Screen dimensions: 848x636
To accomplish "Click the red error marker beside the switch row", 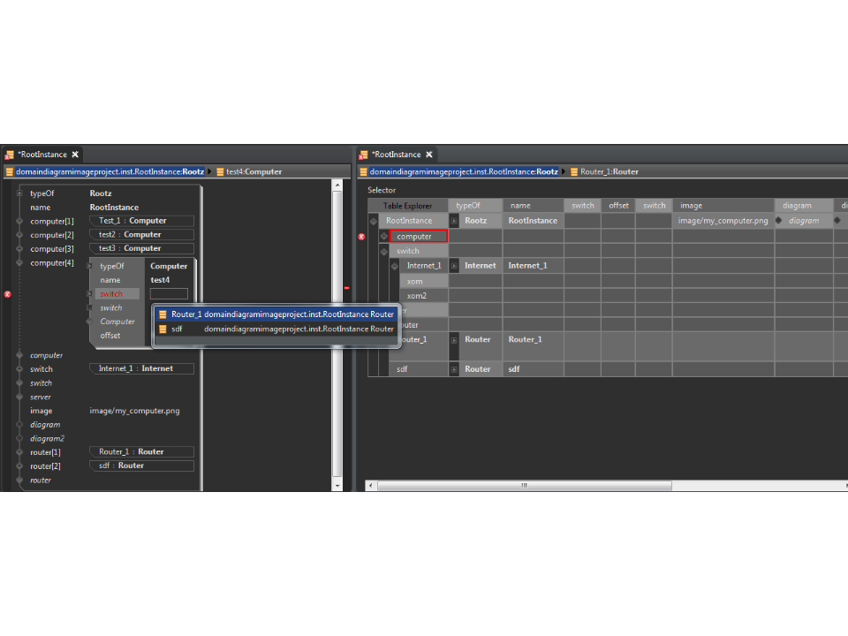I will click(x=8, y=294).
